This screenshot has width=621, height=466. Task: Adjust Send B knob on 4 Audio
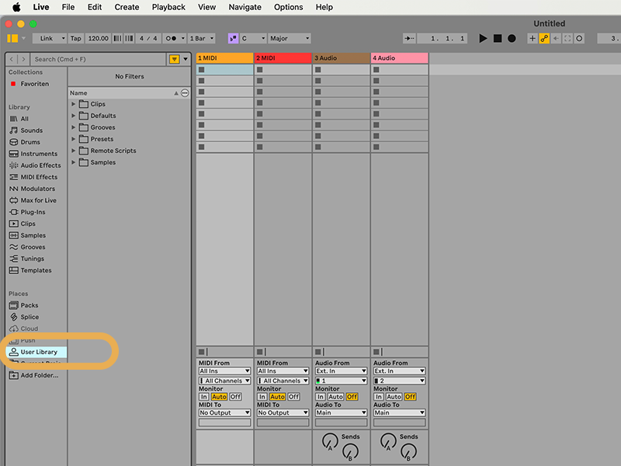pos(408,452)
